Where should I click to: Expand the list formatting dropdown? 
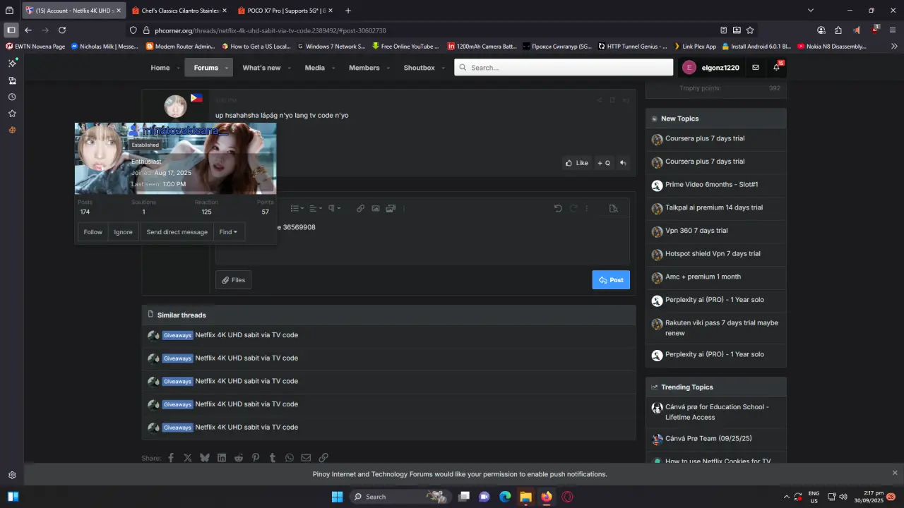(x=297, y=208)
